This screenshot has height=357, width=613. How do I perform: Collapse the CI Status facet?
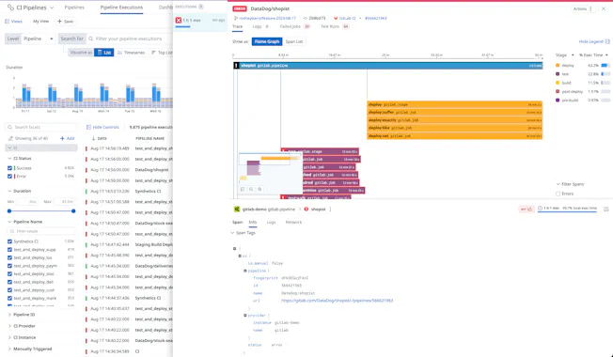pos(9,159)
